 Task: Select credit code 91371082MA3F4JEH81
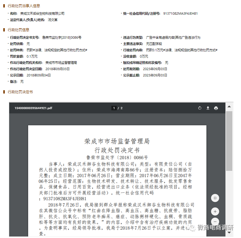(181, 13)
